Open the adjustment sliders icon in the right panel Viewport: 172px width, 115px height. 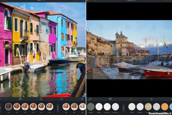[151, 99]
